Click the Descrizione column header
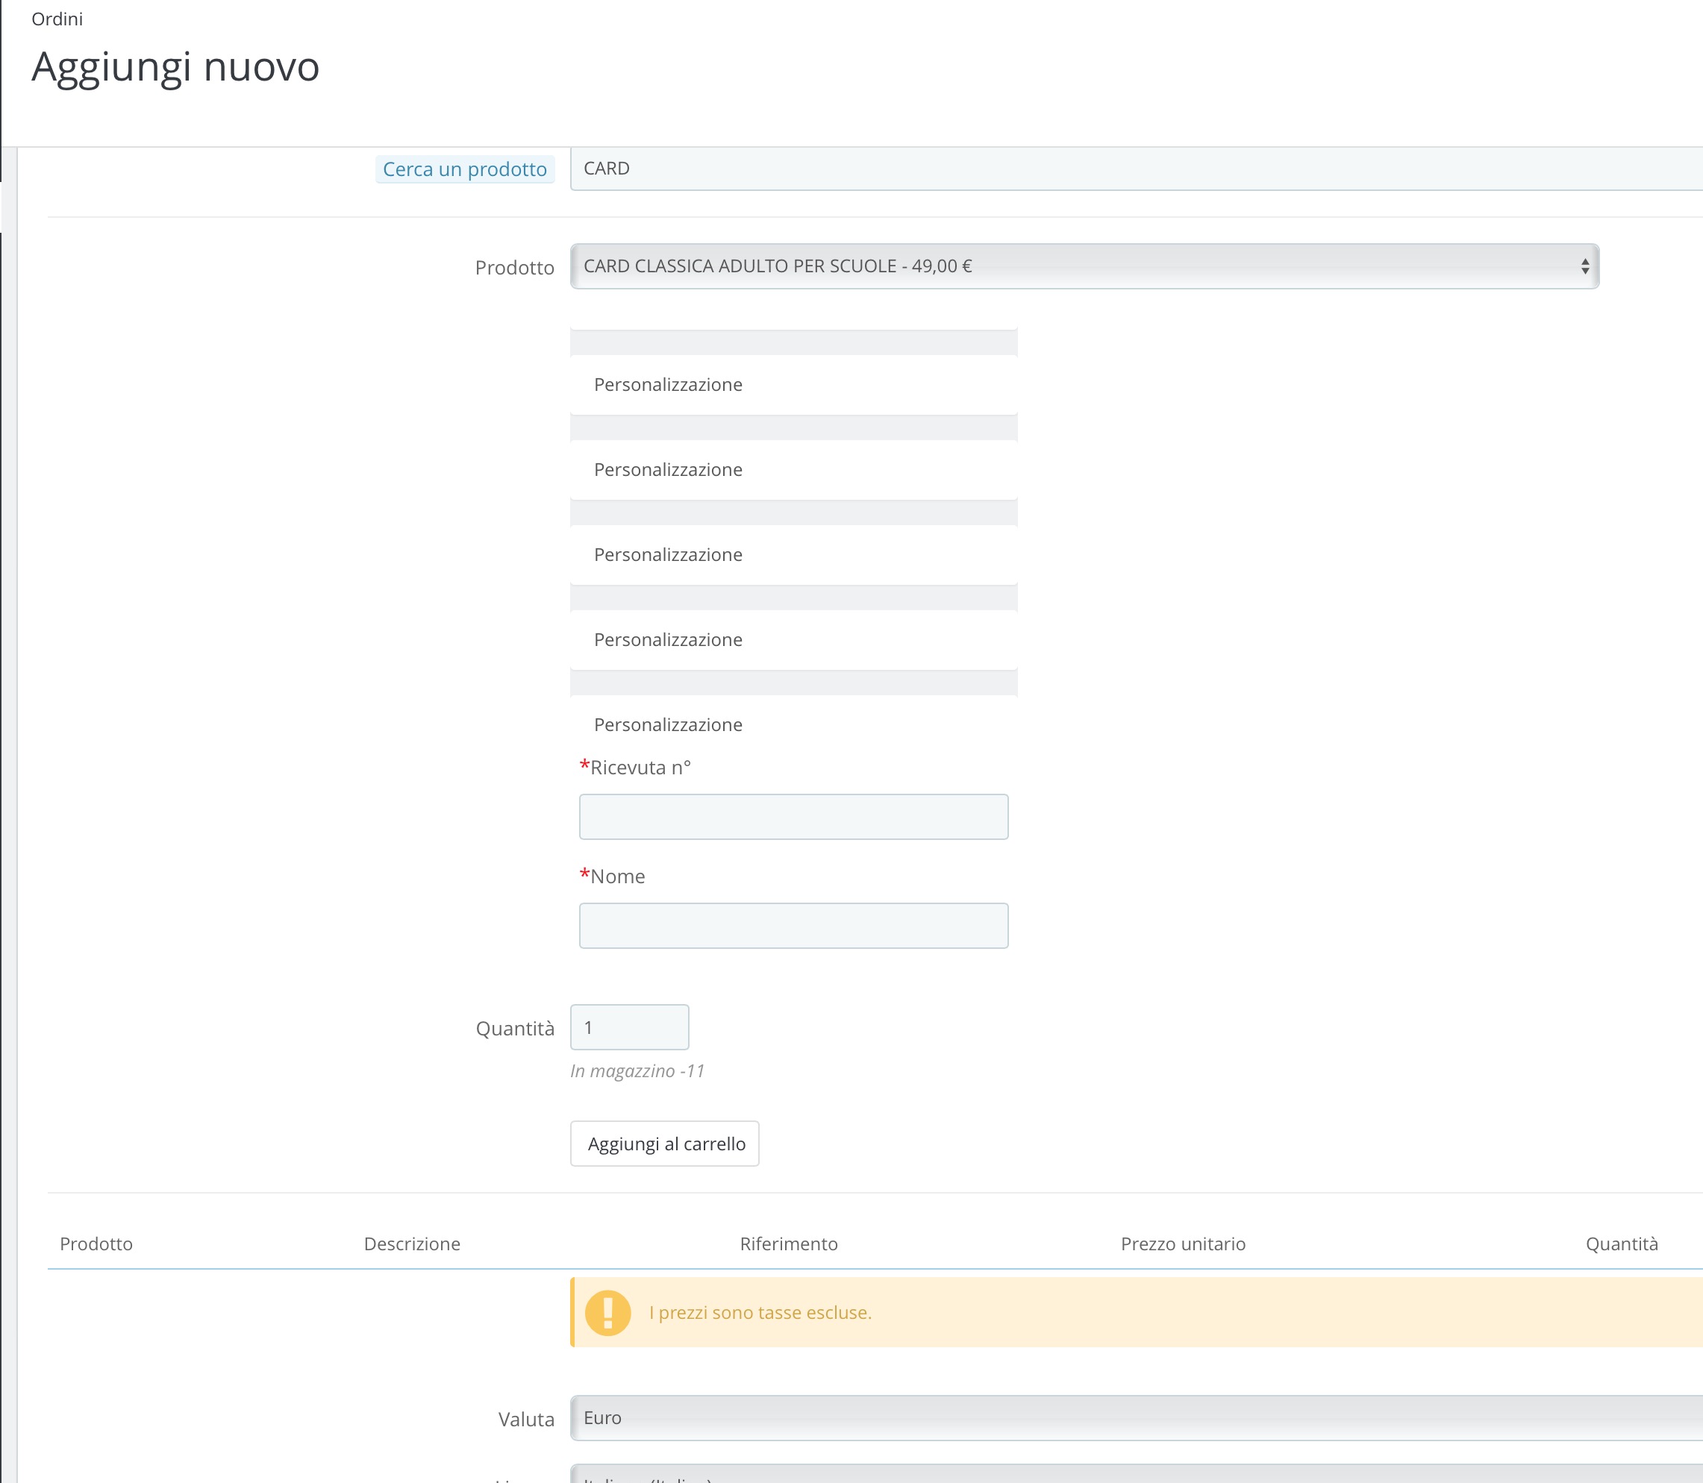1703x1483 pixels. coord(411,1244)
